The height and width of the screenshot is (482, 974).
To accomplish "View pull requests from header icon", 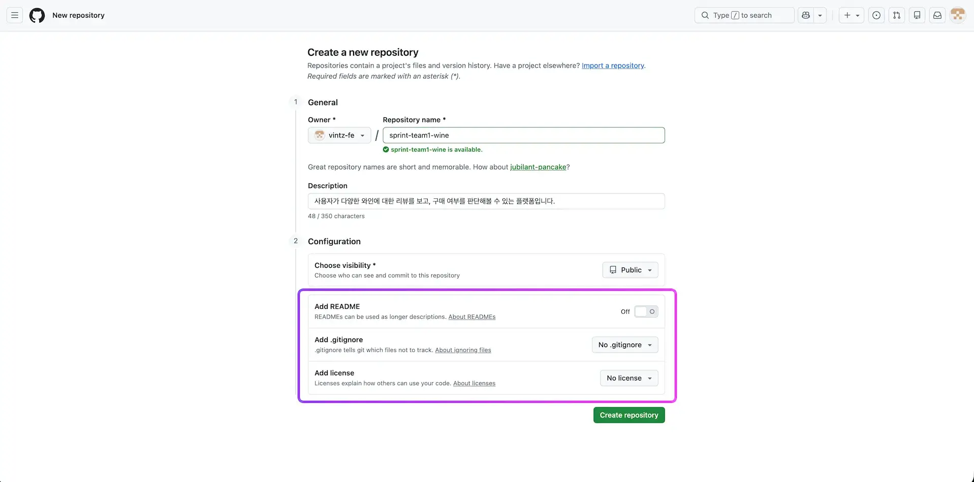I will 897,15.
